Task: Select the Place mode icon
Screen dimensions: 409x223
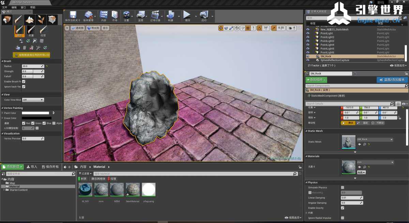Action: [x=7, y=19]
